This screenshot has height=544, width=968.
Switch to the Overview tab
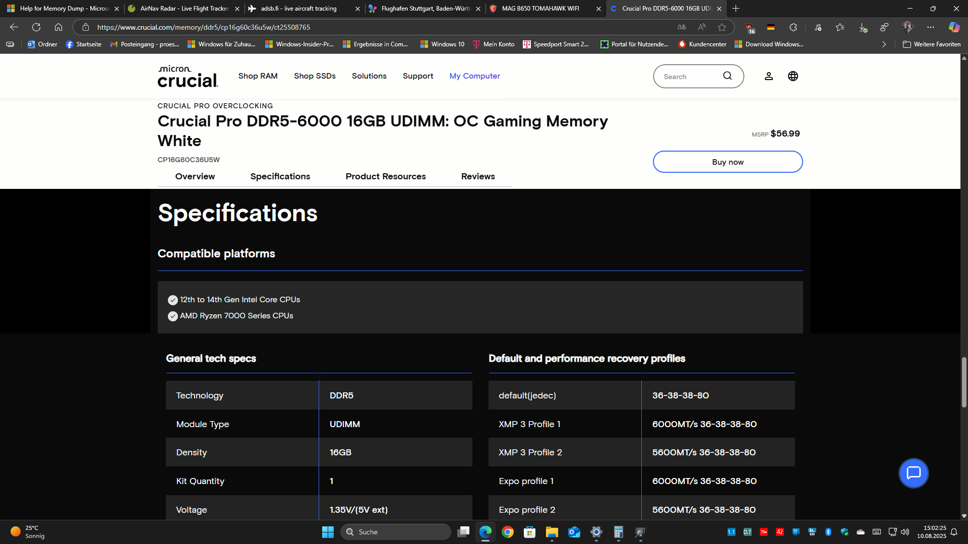pos(195,176)
